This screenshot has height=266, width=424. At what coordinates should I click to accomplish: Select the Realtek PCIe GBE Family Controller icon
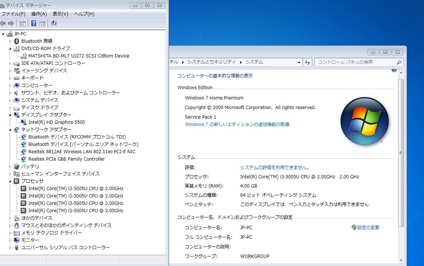[24, 159]
